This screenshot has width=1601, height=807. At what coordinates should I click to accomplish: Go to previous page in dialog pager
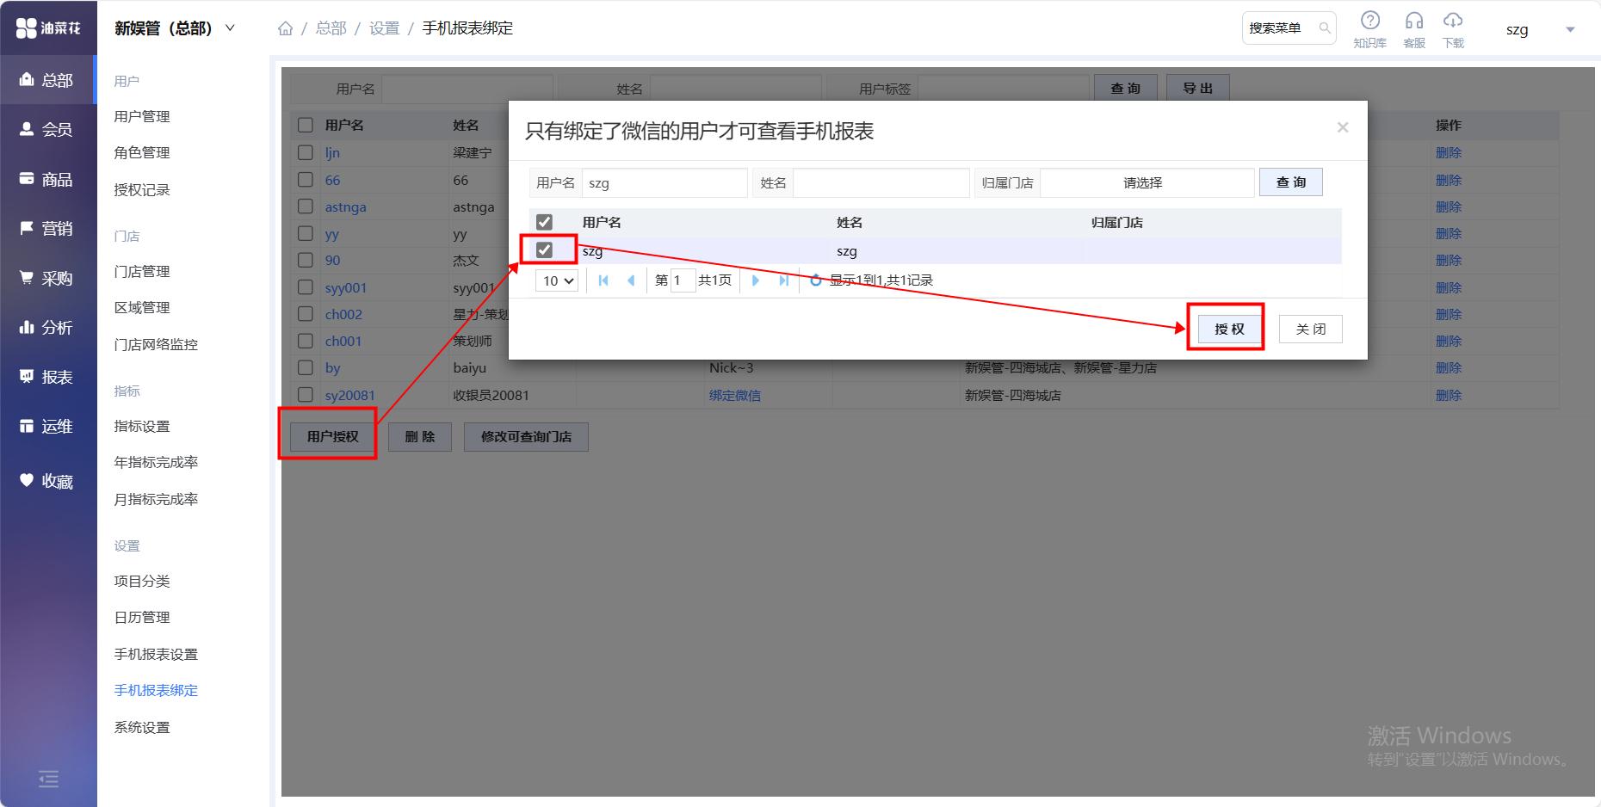pyautogui.click(x=631, y=280)
